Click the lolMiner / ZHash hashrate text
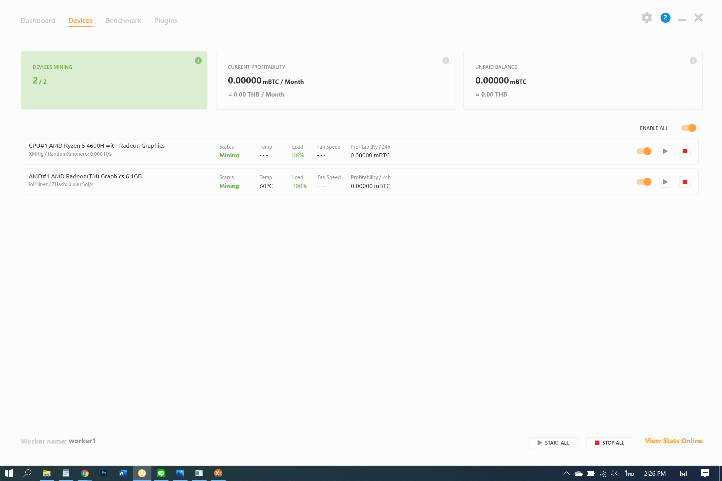This screenshot has width=722, height=481. pyautogui.click(x=61, y=184)
